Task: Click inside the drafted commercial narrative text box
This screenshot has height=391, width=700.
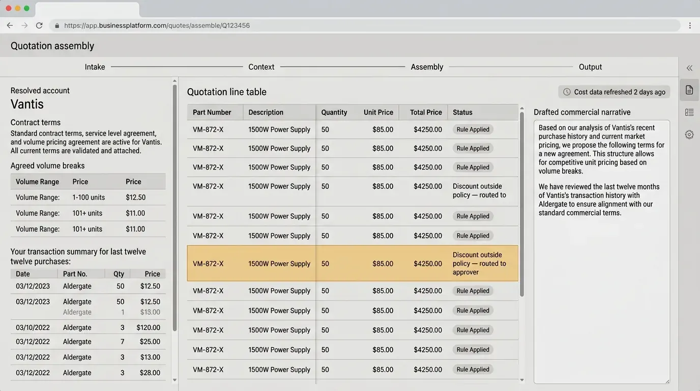Action: click(x=602, y=252)
